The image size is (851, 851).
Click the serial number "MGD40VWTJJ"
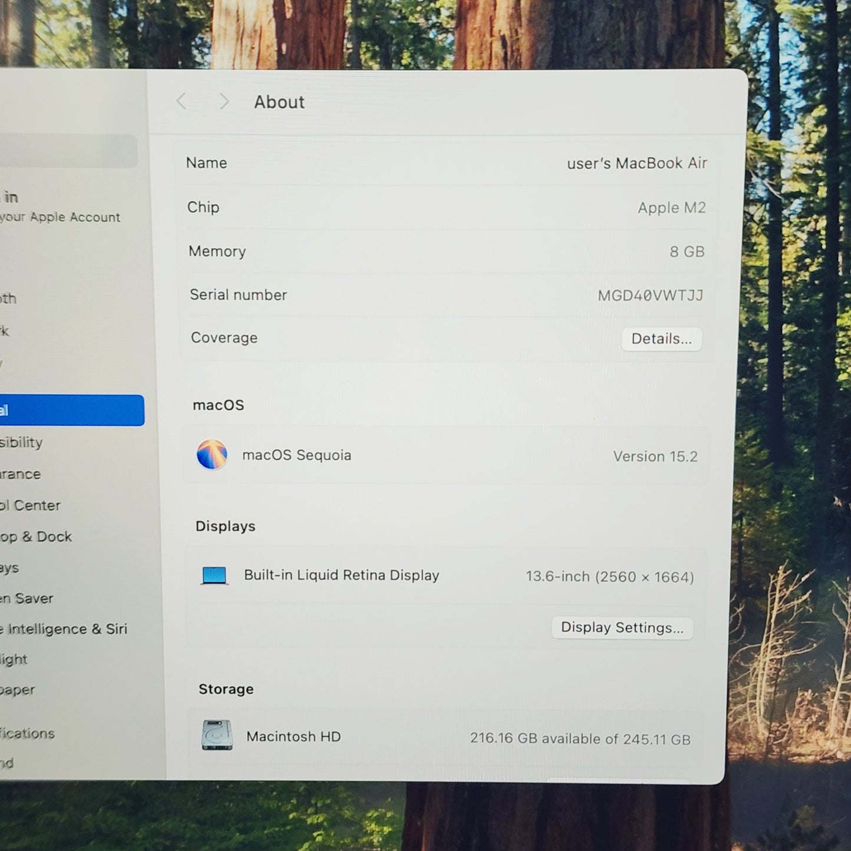650,295
